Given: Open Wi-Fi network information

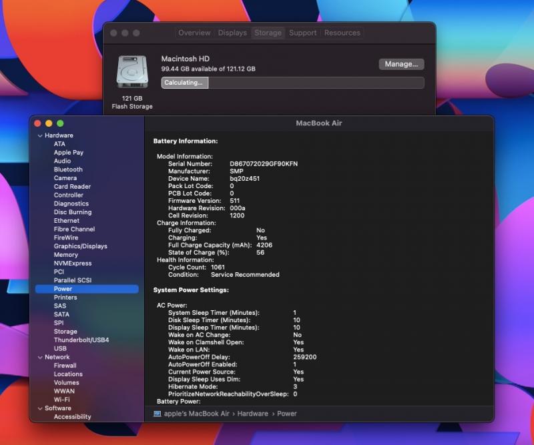Looking at the screenshot, I should point(61,400).
